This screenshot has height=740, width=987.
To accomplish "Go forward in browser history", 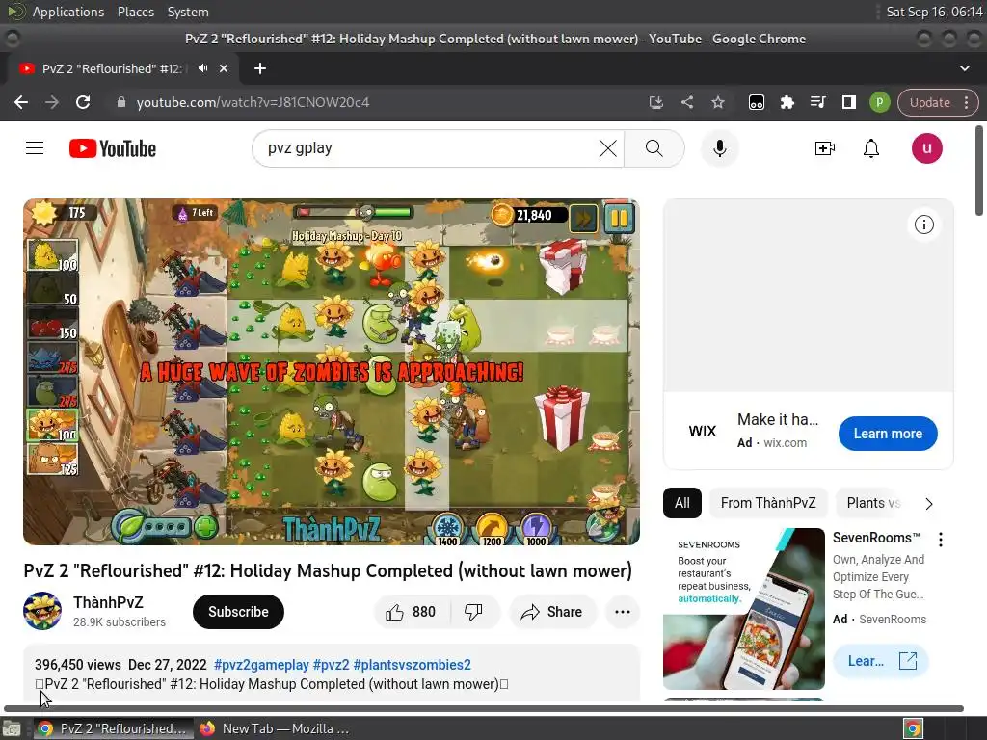I will click(x=52, y=102).
